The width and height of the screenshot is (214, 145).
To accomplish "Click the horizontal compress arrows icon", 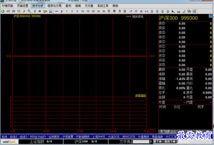I will tap(146, 11).
